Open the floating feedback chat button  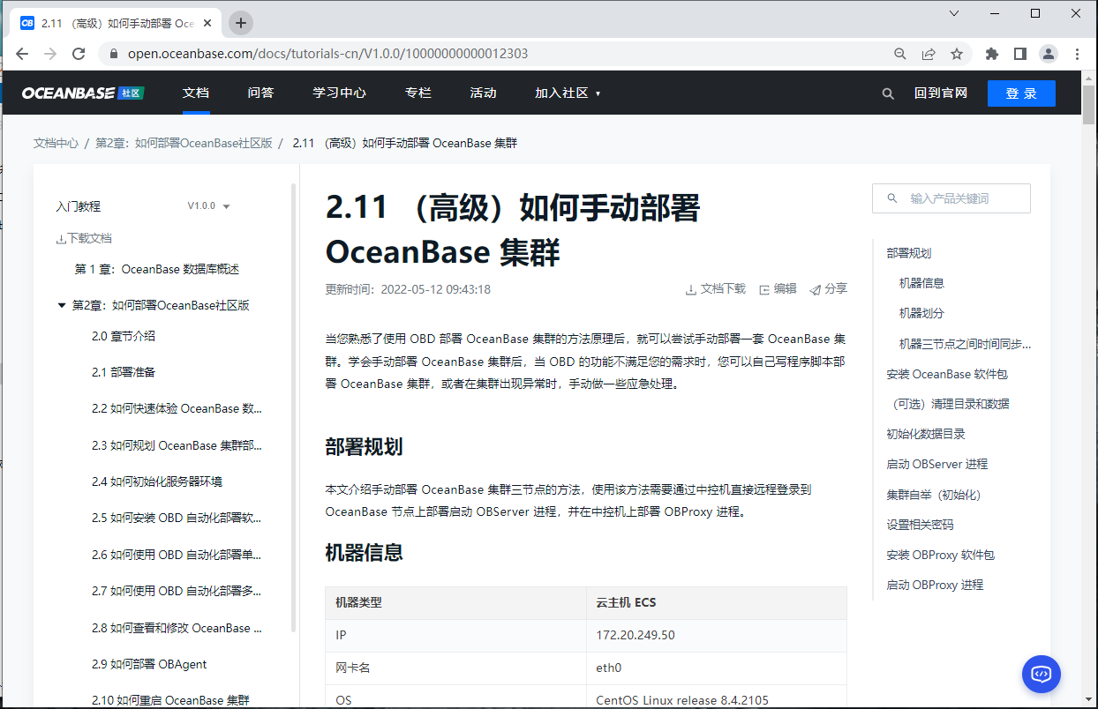(x=1042, y=674)
